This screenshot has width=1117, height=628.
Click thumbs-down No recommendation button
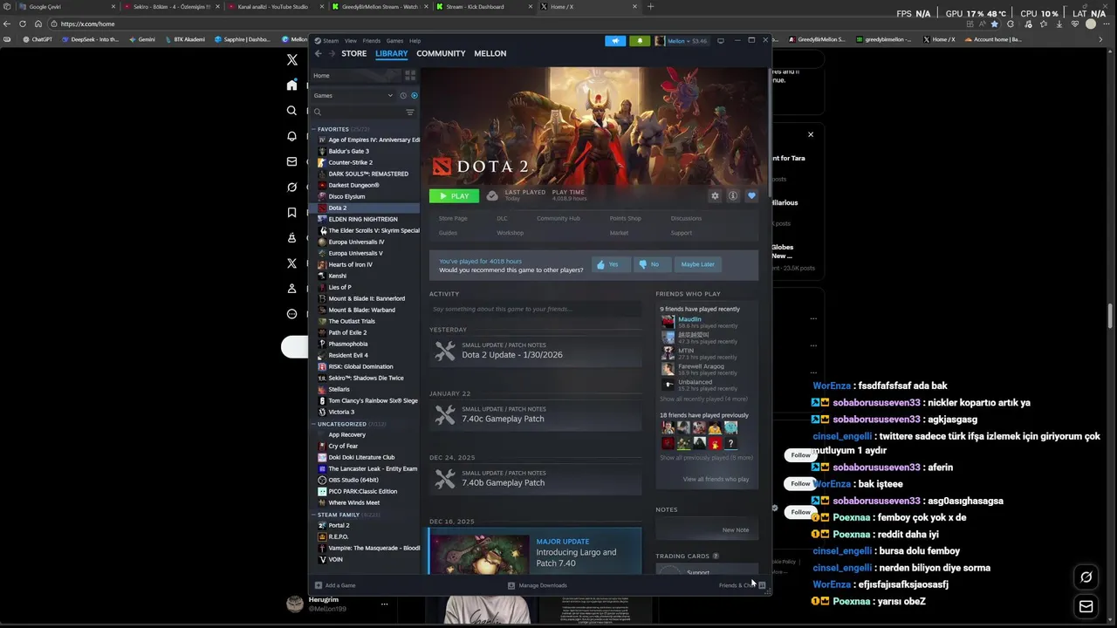click(653, 264)
